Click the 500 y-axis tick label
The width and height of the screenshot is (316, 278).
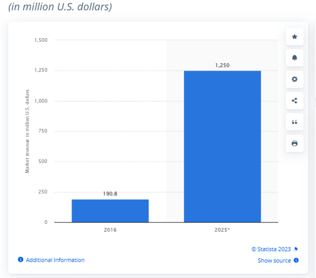coord(43,161)
